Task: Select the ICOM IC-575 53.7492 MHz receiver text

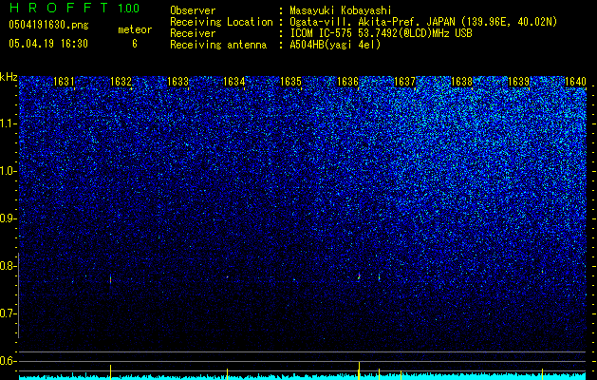Action: [x=382, y=33]
